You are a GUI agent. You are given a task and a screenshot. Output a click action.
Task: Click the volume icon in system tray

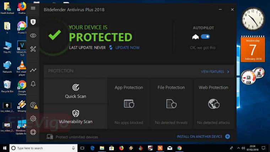point(243,148)
